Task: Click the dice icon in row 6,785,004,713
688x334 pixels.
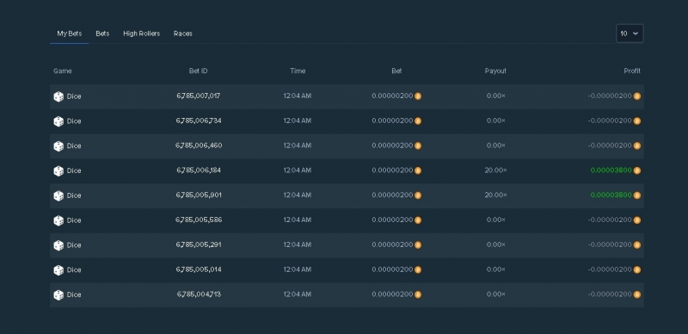Action: click(x=58, y=295)
